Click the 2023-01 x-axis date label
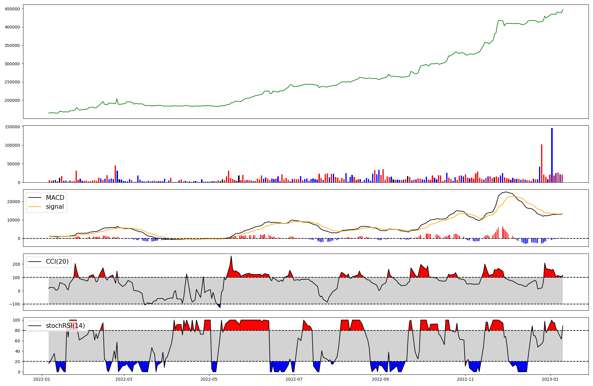Viewport: 593px width, 386px height. 550,379
